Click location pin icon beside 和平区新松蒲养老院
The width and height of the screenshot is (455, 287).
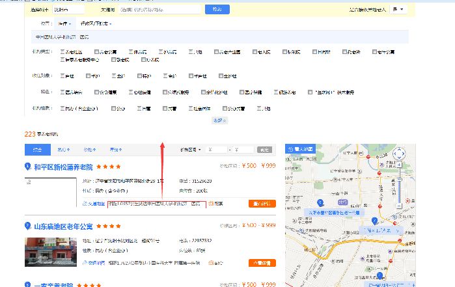(x=28, y=166)
